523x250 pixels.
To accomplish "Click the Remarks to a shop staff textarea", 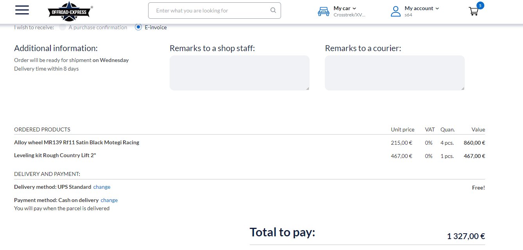I will 240,73.
